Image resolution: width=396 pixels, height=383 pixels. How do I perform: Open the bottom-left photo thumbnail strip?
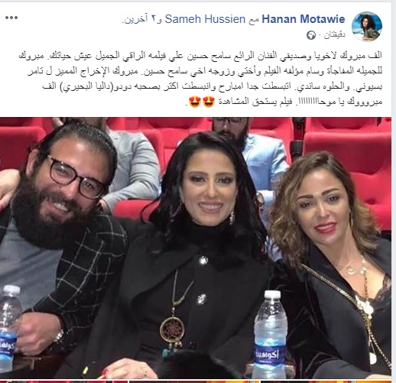[63, 381]
